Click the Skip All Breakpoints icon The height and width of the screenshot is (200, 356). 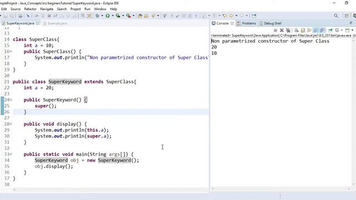click(28, 16)
